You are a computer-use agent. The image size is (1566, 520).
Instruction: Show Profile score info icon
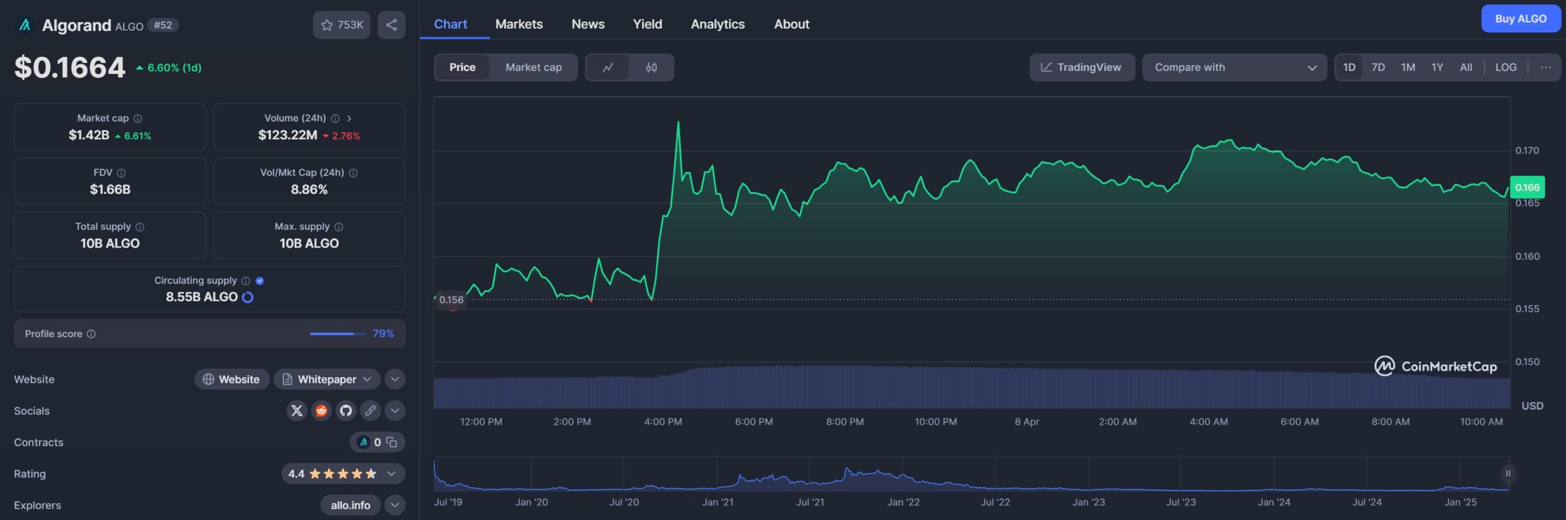(91, 334)
